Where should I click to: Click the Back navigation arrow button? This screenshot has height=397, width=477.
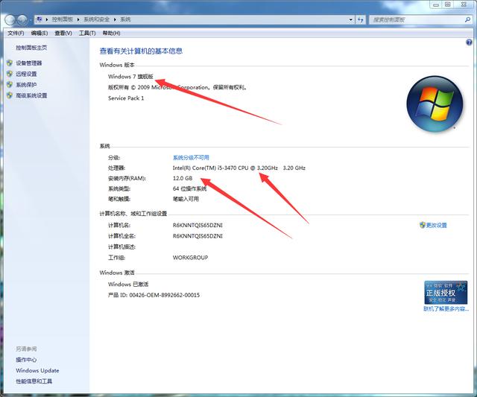coord(10,20)
